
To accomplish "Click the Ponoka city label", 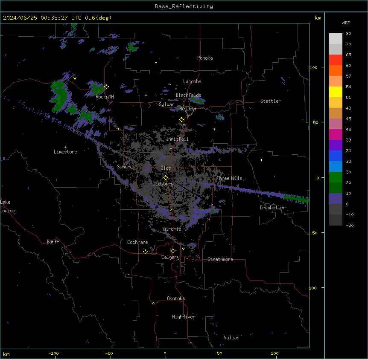I will [205, 58].
